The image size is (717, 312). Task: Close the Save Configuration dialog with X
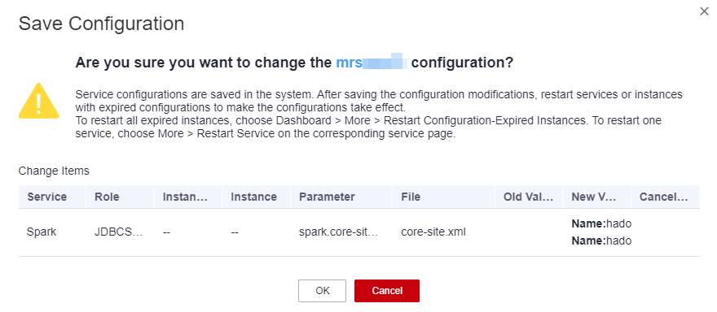pyautogui.click(x=704, y=11)
